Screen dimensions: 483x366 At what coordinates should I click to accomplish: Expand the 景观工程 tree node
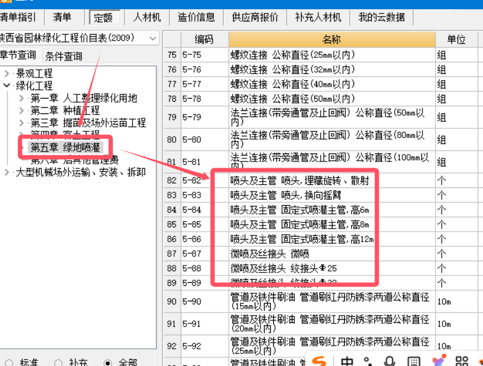tap(7, 73)
